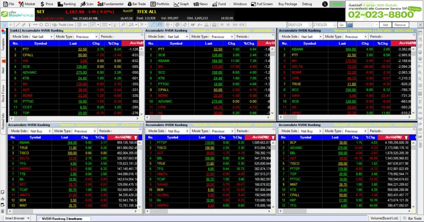
Task: Click the vertical scrollbar of bottom-right Net Buy panel
Action: point(413,174)
